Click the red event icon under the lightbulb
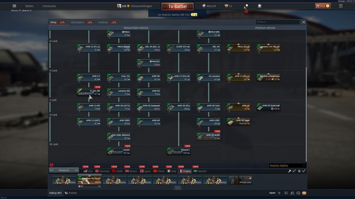 tap(246, 11)
